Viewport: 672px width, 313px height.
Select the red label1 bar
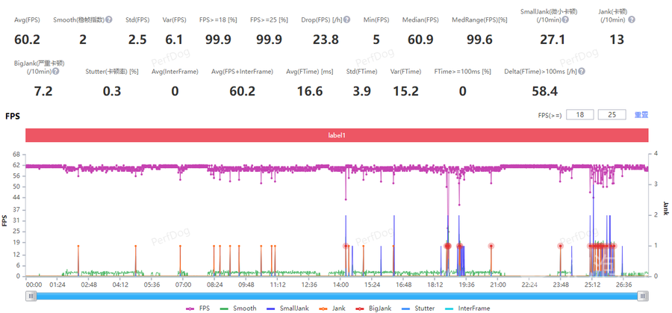pos(337,135)
